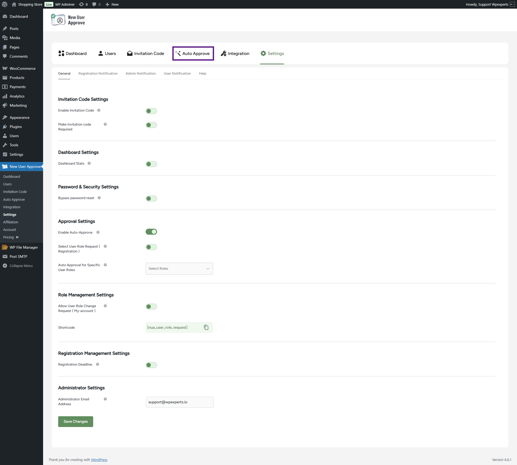Click help icon beside Registration Deadline
517x465 pixels.
point(98,364)
